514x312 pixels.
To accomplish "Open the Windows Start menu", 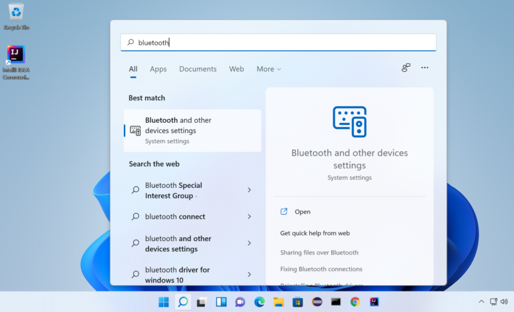I will pos(163,302).
